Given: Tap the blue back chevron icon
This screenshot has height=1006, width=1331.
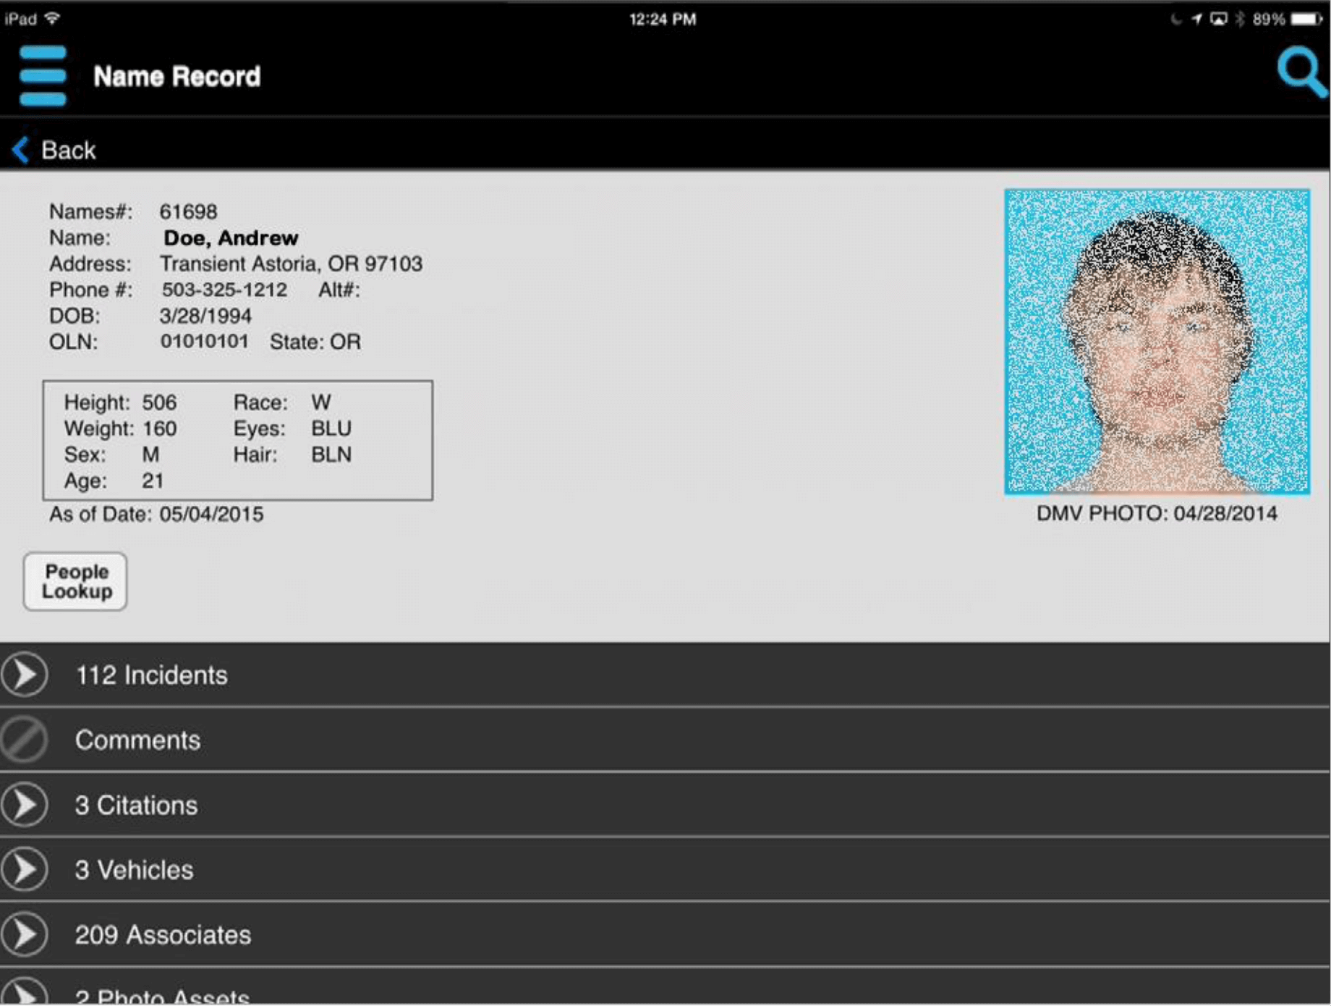Looking at the screenshot, I should (x=21, y=151).
